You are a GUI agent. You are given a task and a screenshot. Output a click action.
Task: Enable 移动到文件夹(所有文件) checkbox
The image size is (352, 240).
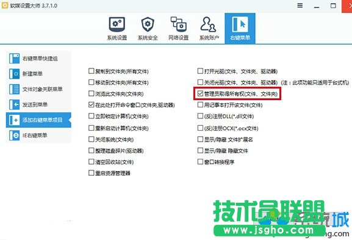[91, 82]
